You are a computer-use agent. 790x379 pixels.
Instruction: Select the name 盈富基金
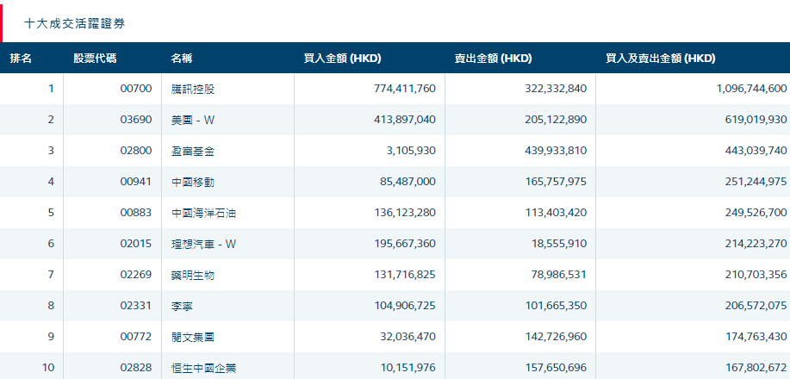(193, 152)
